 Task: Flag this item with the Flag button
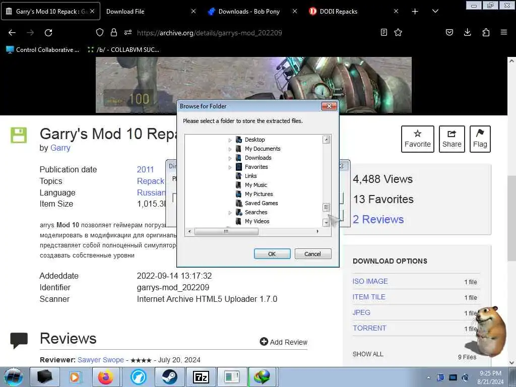480,139
